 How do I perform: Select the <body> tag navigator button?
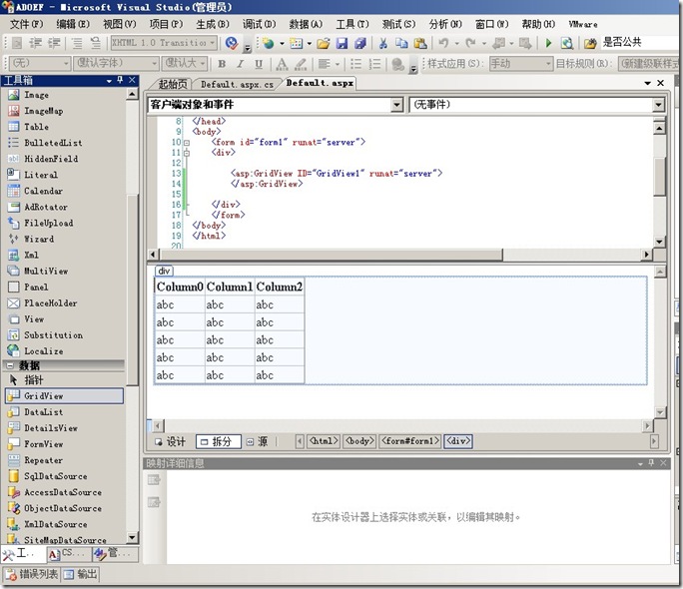(359, 441)
